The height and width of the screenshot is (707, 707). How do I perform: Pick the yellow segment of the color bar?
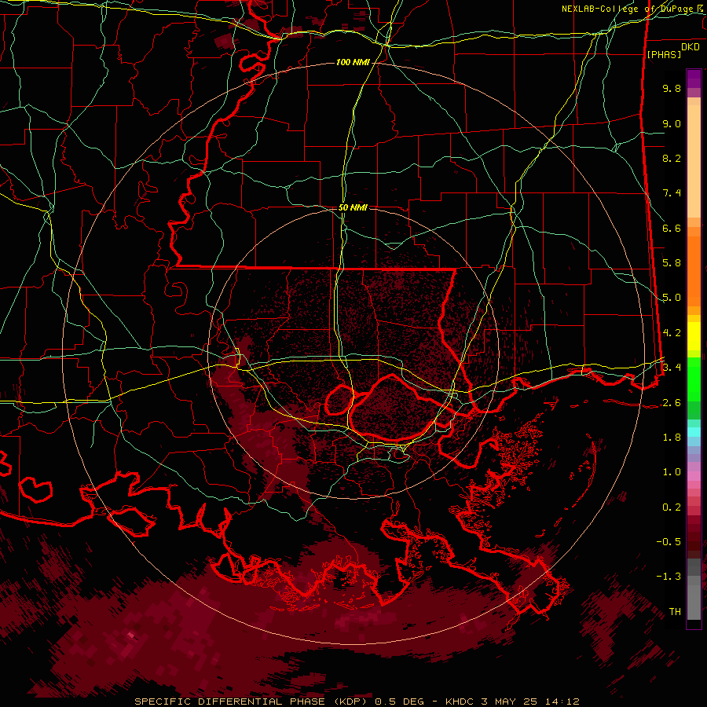tap(694, 336)
